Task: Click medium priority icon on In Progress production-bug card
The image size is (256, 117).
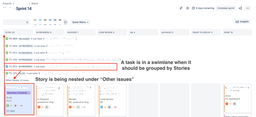Action: click(x=42, y=107)
